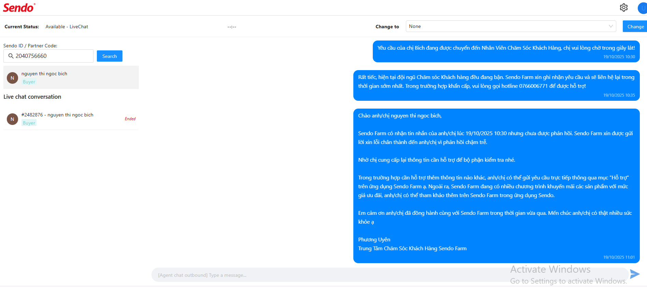The height and width of the screenshot is (288, 647).
Task: Click the Change button
Action: click(x=635, y=26)
